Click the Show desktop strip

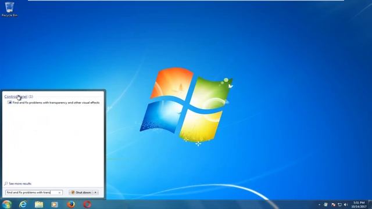(x=370, y=204)
